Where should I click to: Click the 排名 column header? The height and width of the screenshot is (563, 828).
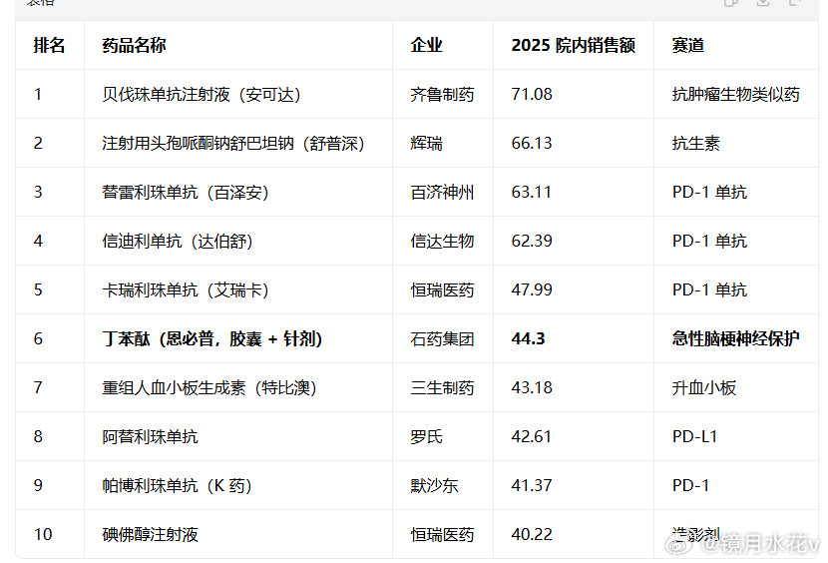point(49,46)
